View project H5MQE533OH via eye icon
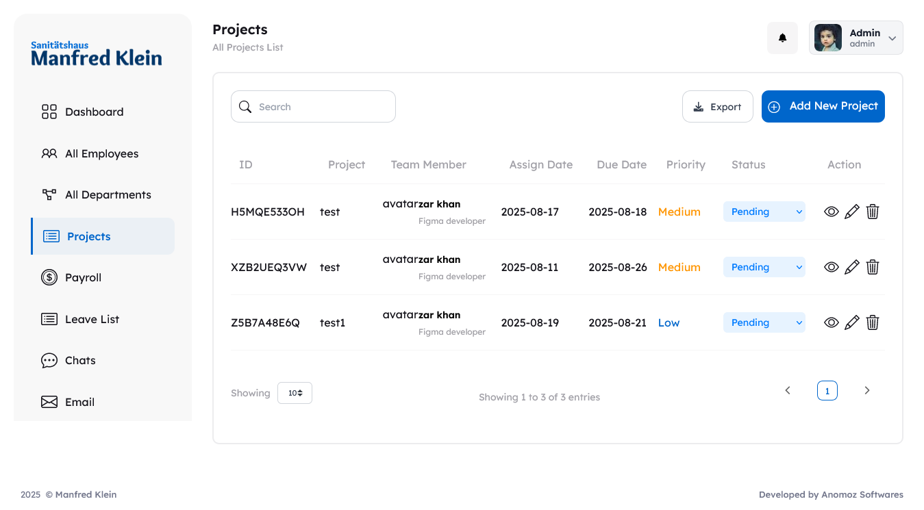This screenshot has width=924, height=510. coord(831,212)
